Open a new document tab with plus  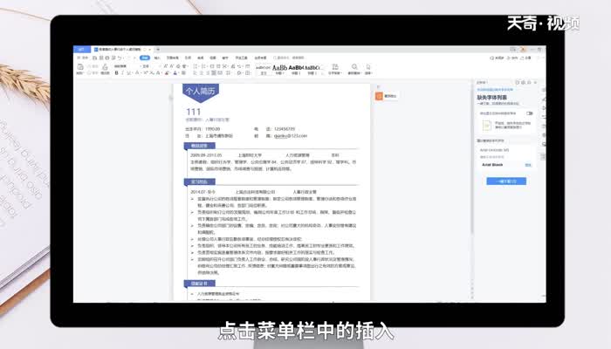pos(158,50)
